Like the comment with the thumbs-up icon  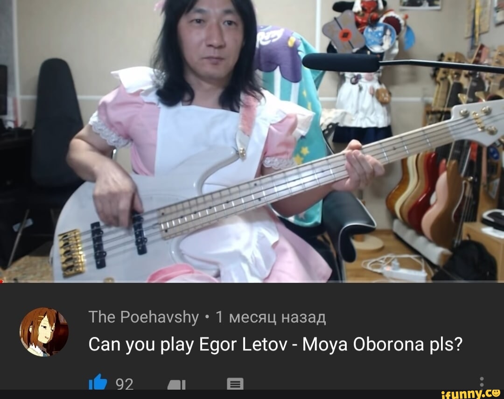(x=98, y=382)
